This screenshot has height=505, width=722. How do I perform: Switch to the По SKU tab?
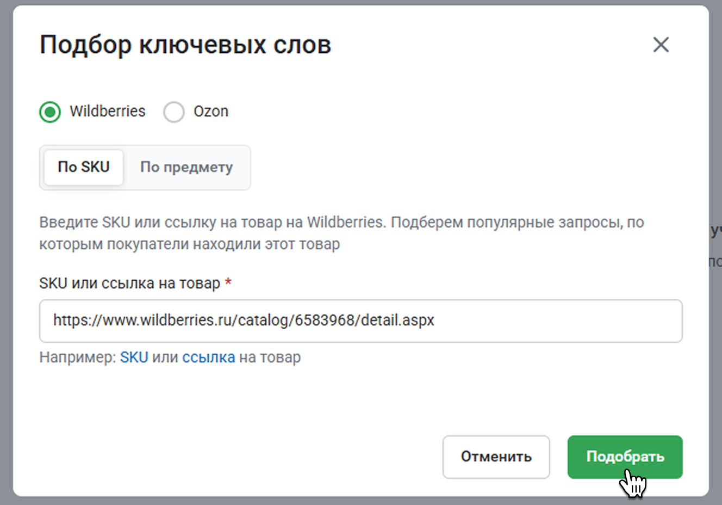(84, 167)
